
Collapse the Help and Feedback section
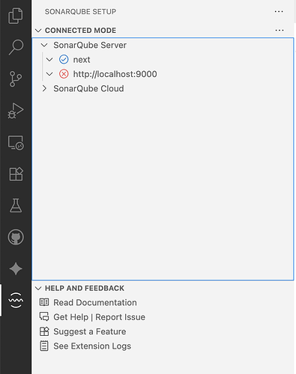coord(38,288)
